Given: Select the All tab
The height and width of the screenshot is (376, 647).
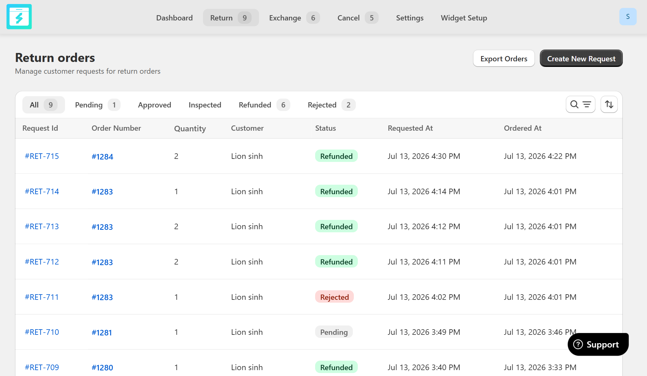Looking at the screenshot, I should tap(43, 105).
